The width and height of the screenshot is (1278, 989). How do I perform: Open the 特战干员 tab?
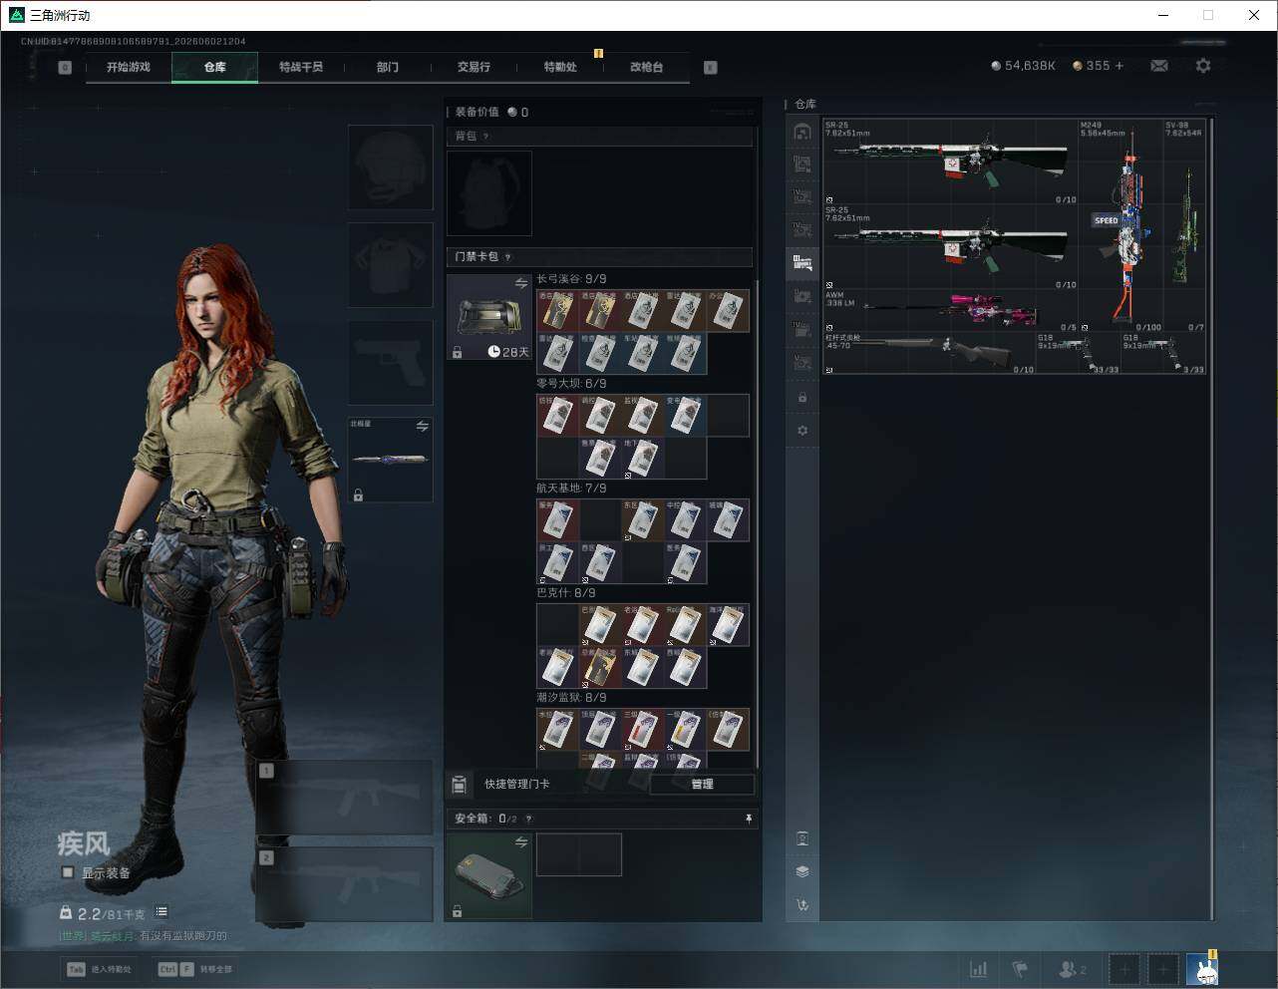click(301, 67)
